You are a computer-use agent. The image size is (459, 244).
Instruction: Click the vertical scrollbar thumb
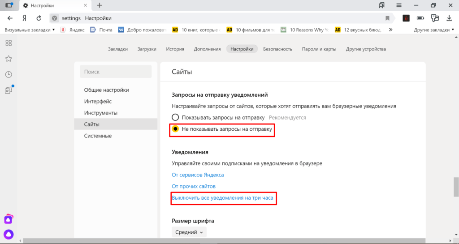coord(456,187)
